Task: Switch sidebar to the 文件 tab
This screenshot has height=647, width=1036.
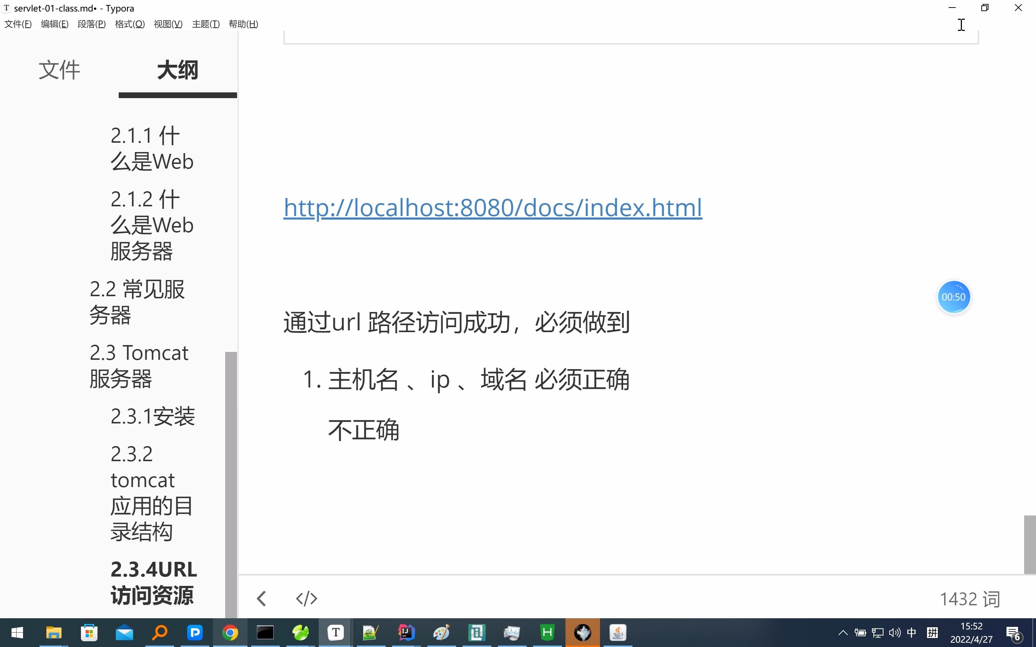Action: tap(59, 70)
